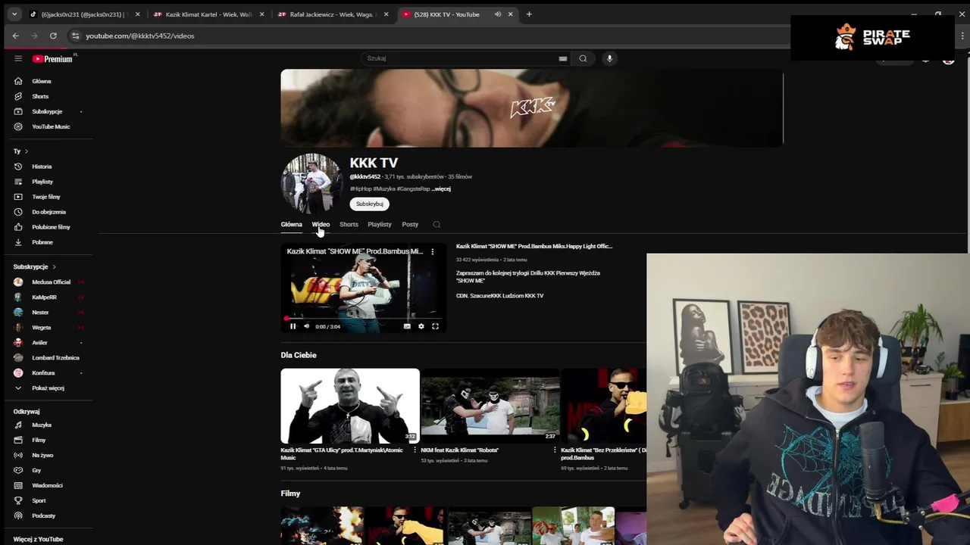Expand the browser tab search dropdown
This screenshot has width=970, height=545.
[14, 14]
